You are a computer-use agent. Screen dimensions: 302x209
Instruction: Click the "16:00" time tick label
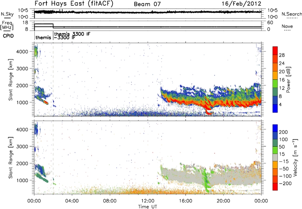click(x=185, y=201)
